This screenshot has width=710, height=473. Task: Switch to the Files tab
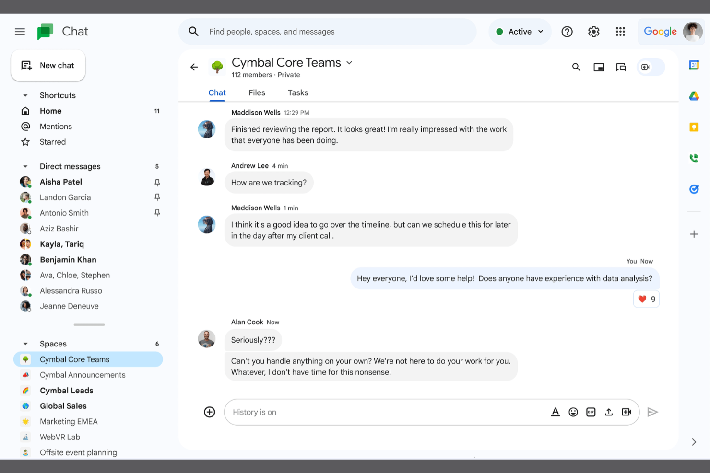click(x=257, y=92)
